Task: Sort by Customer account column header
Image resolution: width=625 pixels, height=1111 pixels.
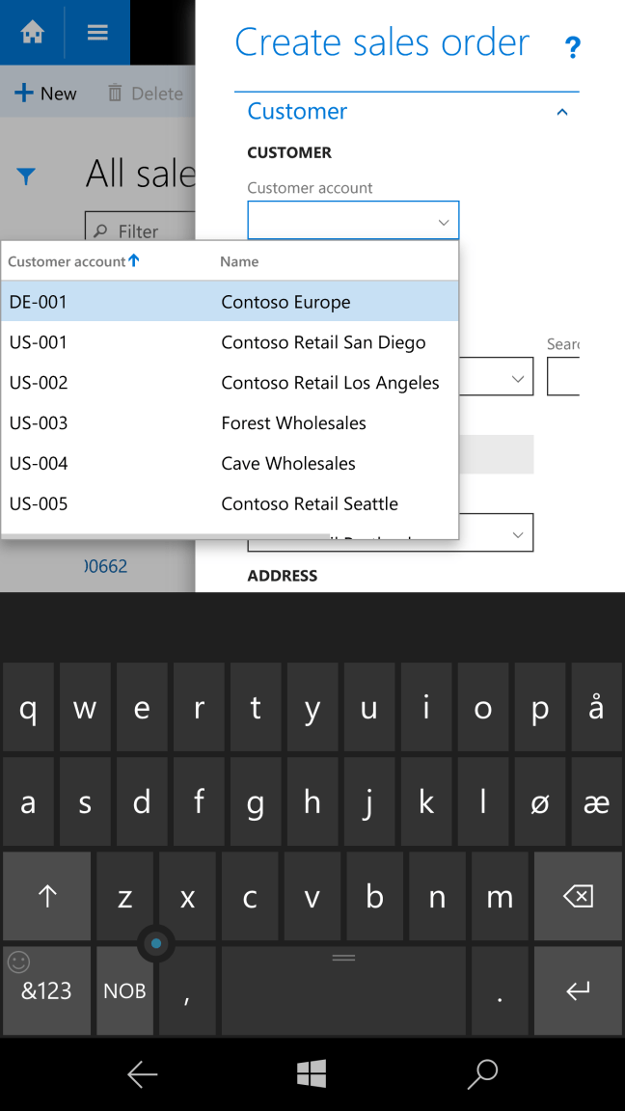Action: (73, 261)
